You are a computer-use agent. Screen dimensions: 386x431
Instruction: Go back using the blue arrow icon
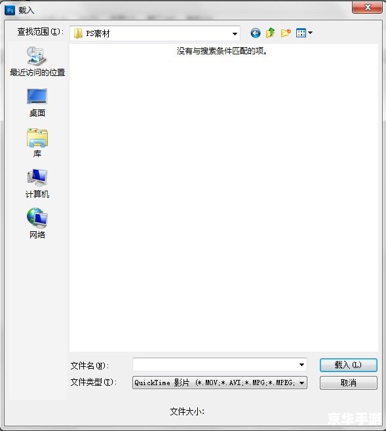[256, 33]
